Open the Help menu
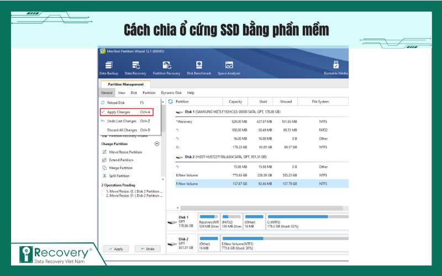 191,93
